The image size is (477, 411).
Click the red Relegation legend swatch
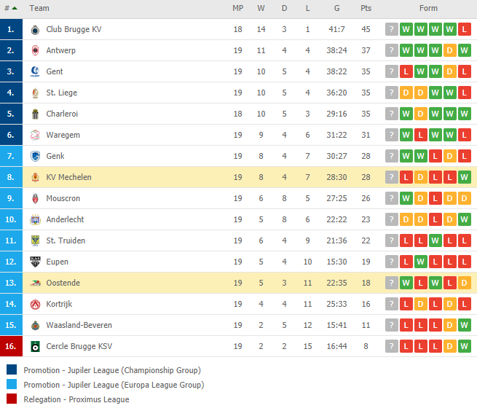(x=12, y=399)
